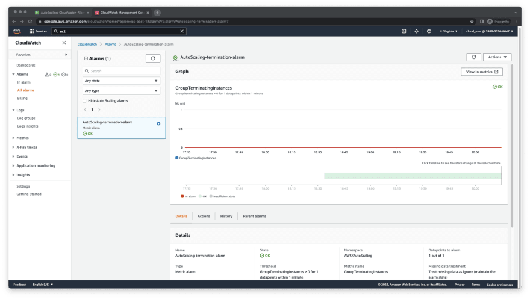
Task: Open the N. Virginia region selector
Action: 448,31
